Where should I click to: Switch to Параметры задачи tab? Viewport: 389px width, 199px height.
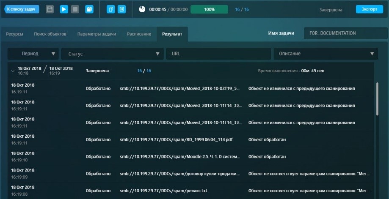click(x=97, y=34)
